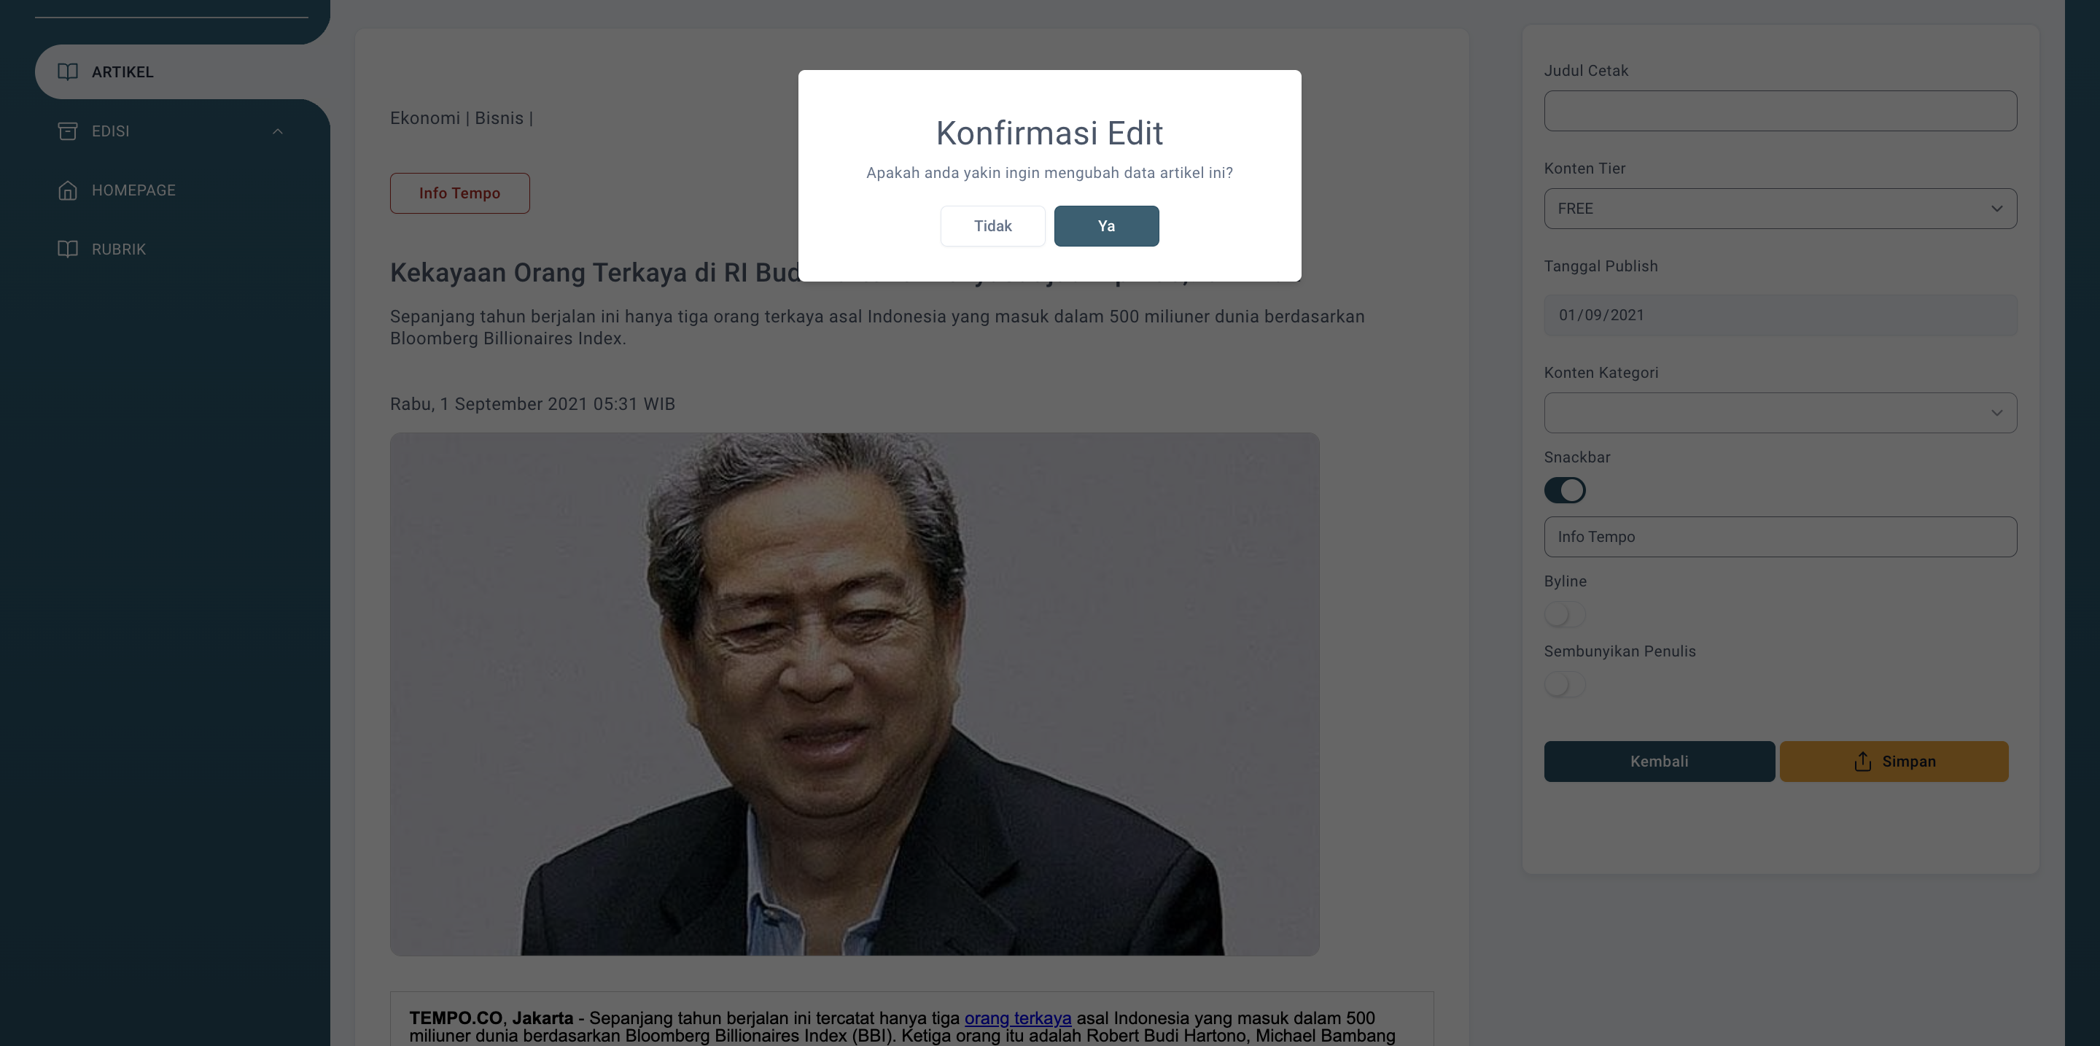Enable the Byline toggle

1564,615
